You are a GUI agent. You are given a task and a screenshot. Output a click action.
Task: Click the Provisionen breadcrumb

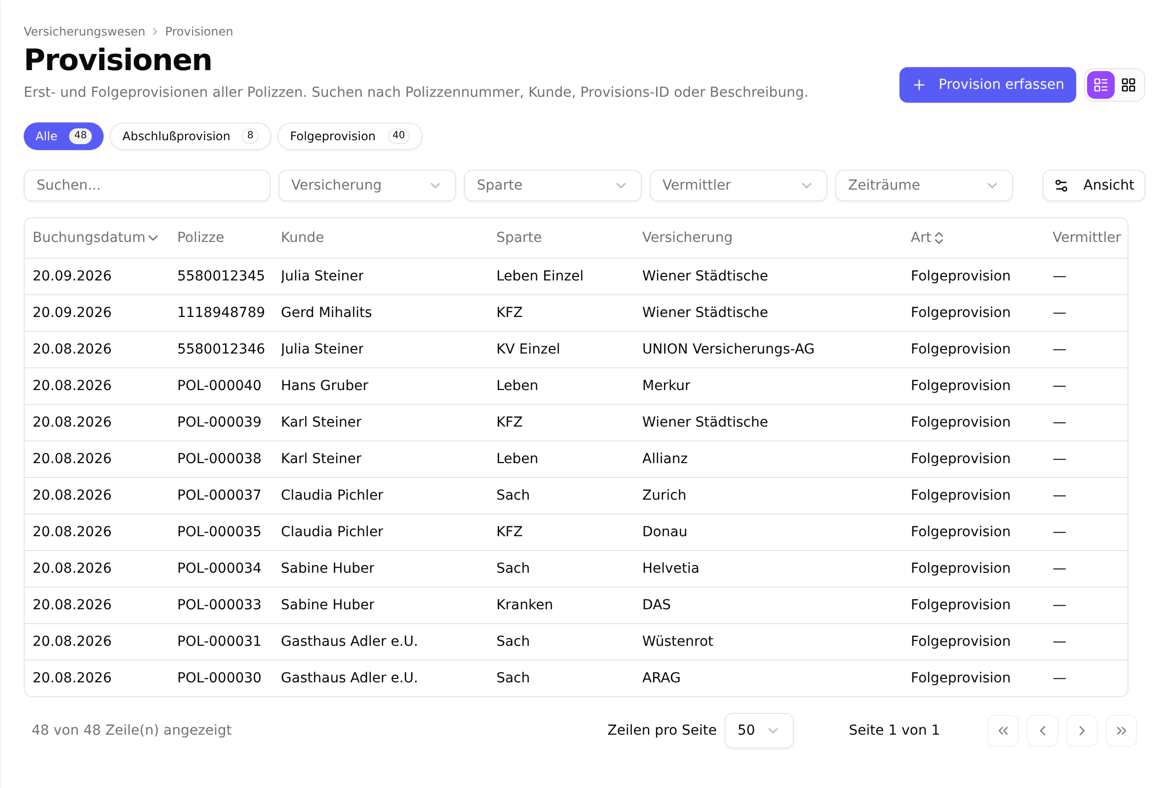pos(199,32)
